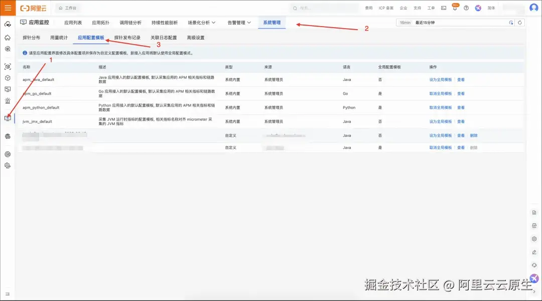Click 设为全局模板 for apm_java_default
Viewport: 542px width, 301px height.
pyautogui.click(x=441, y=79)
